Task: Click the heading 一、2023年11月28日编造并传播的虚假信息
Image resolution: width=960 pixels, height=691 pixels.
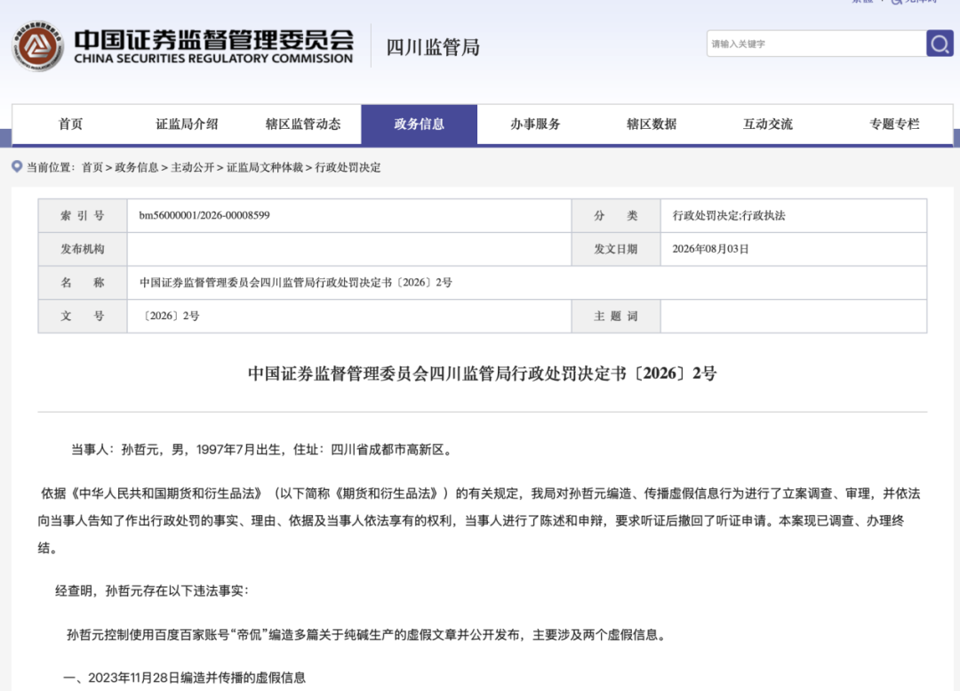Action: [x=185, y=678]
